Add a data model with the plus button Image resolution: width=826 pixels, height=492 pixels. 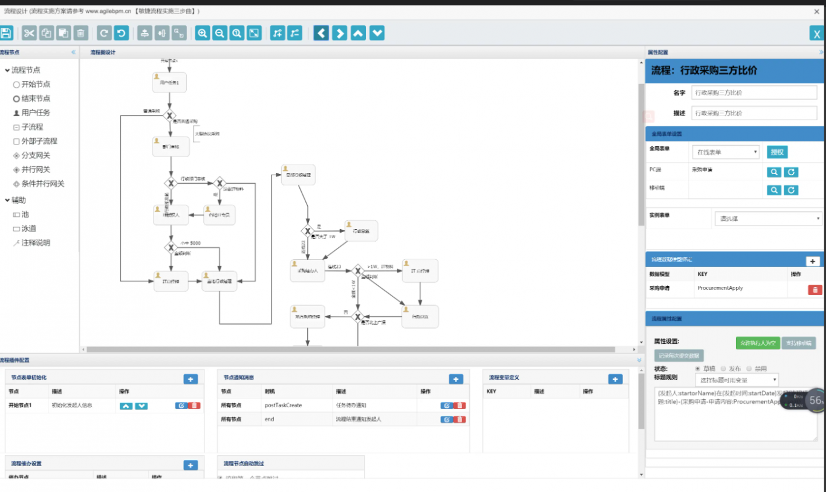tap(813, 261)
